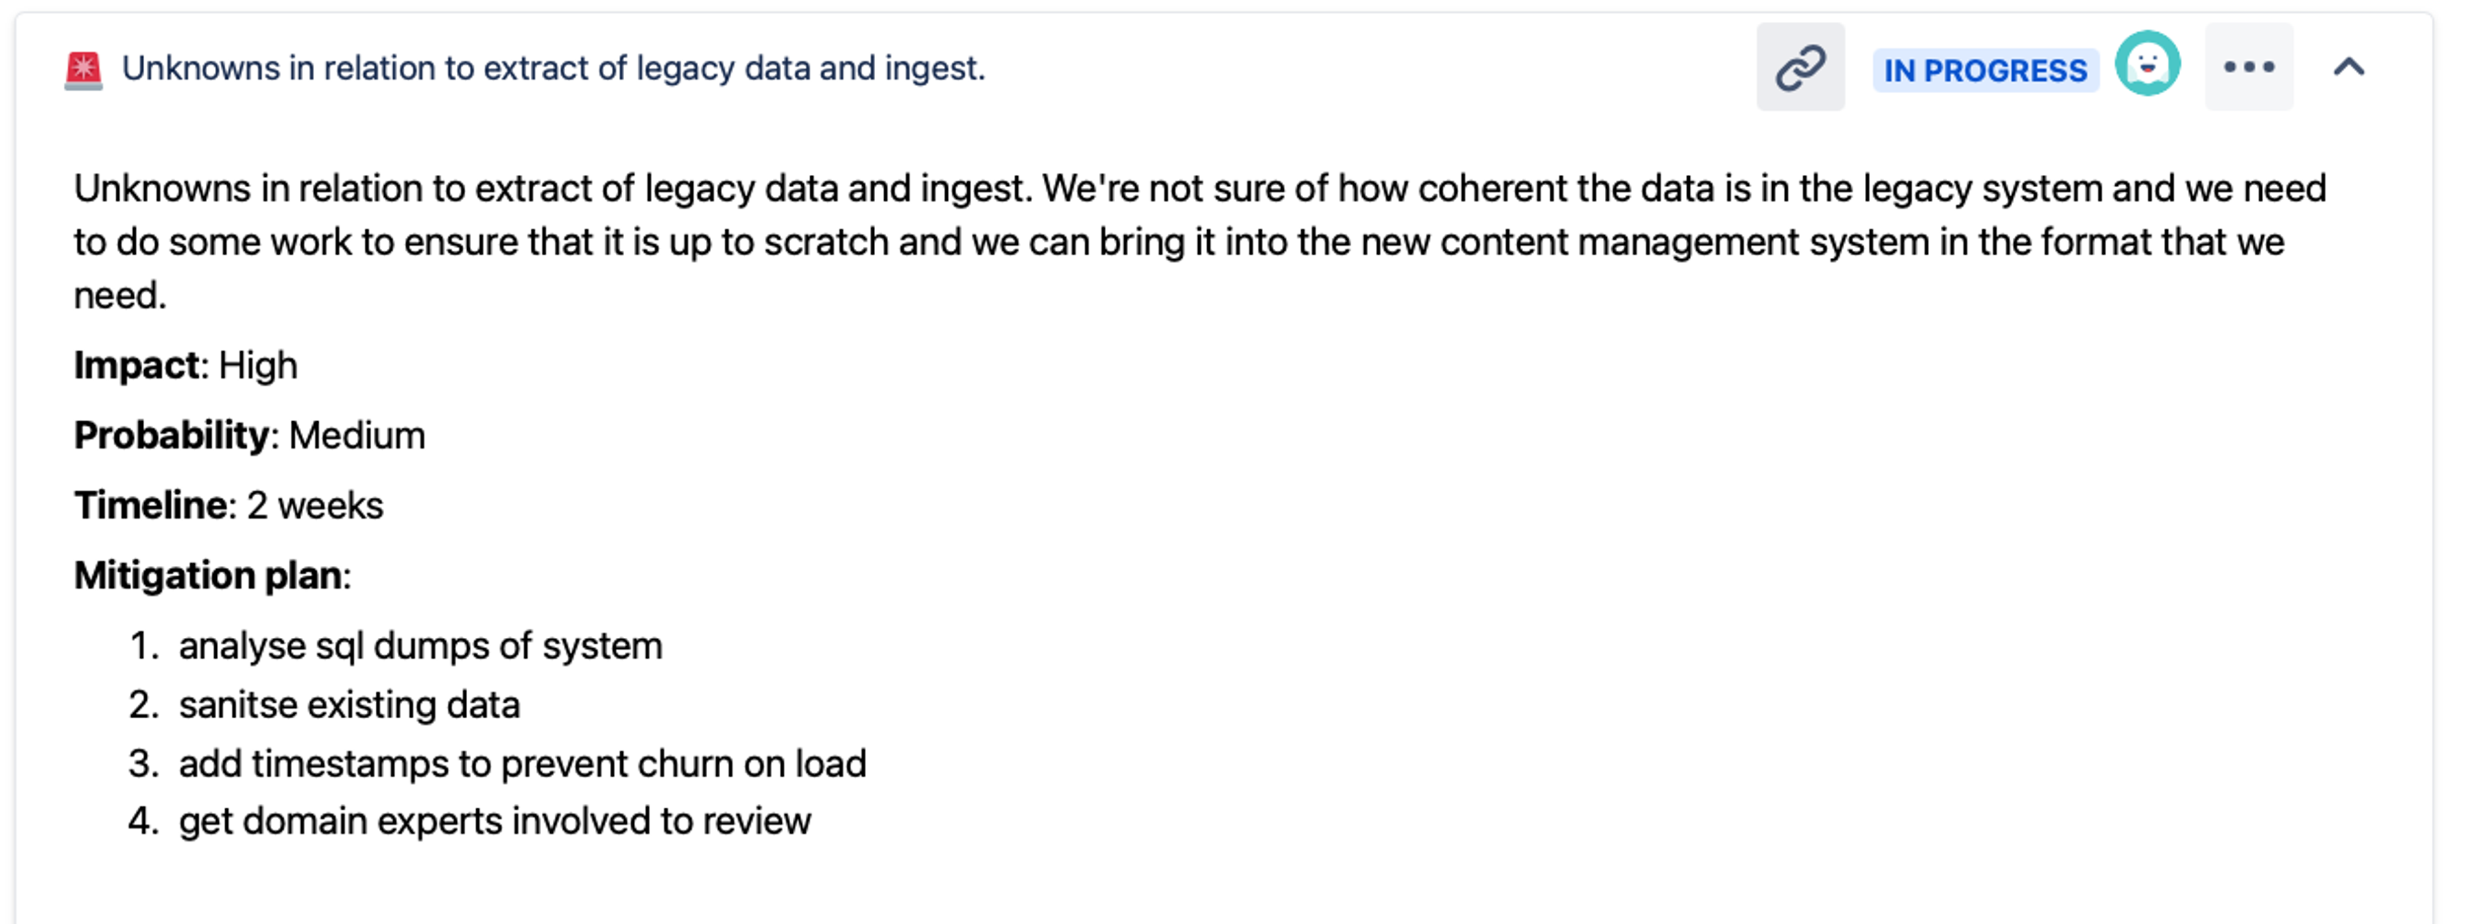
Task: Collapse the risk card with the chevron
Action: (x=2348, y=67)
